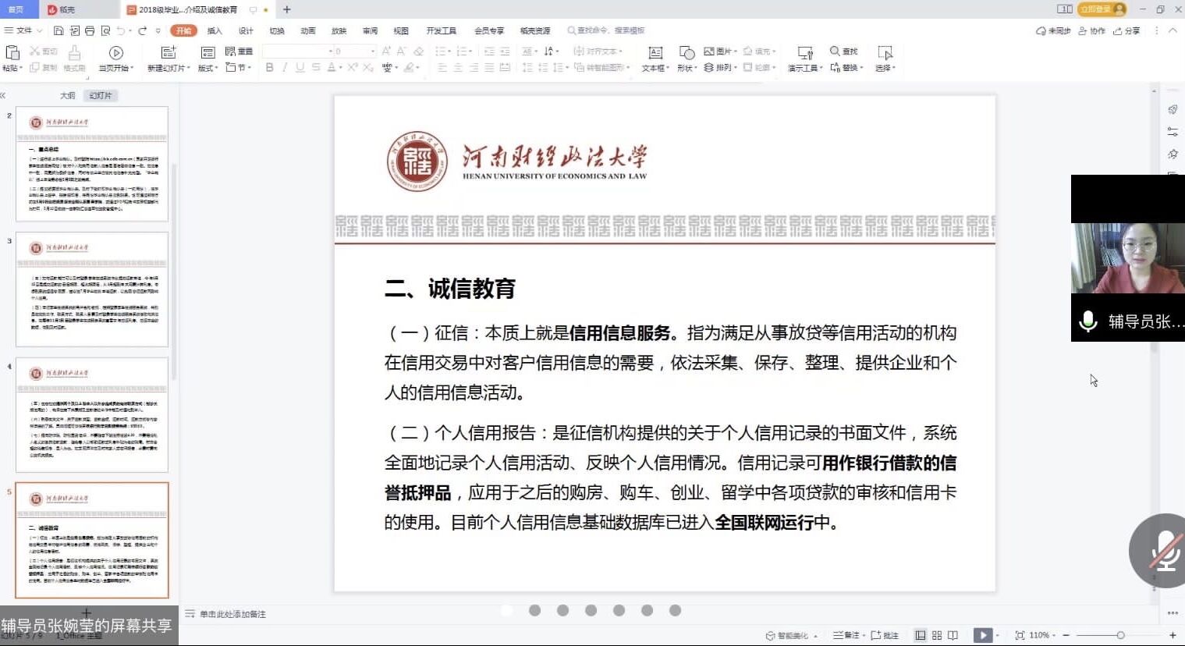Click the Redo arrow icon
1185x646 pixels.
(x=142, y=30)
